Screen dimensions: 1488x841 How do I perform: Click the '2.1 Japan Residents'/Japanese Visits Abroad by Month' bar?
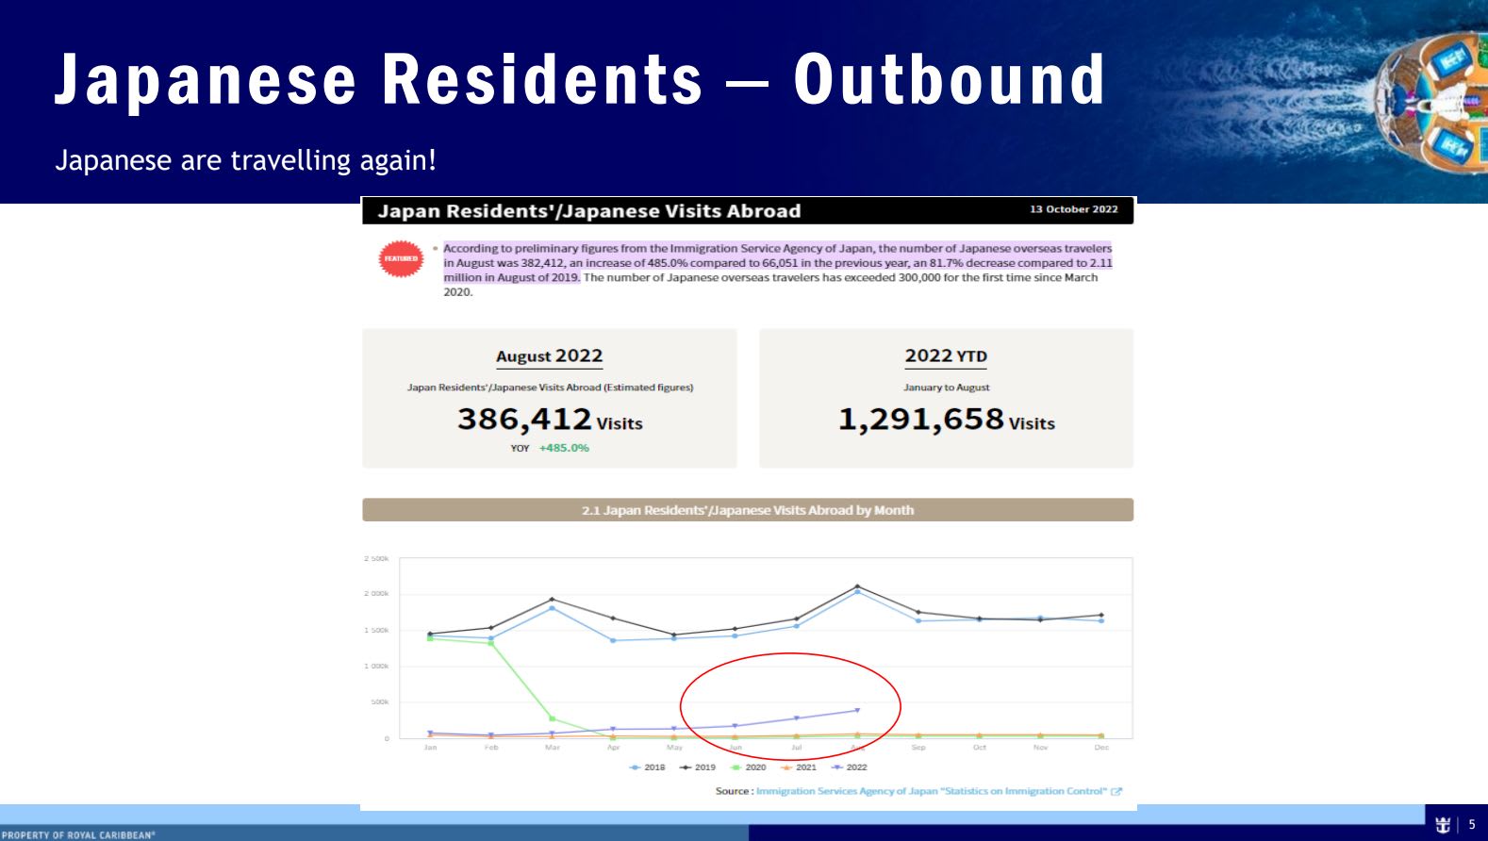[748, 510]
